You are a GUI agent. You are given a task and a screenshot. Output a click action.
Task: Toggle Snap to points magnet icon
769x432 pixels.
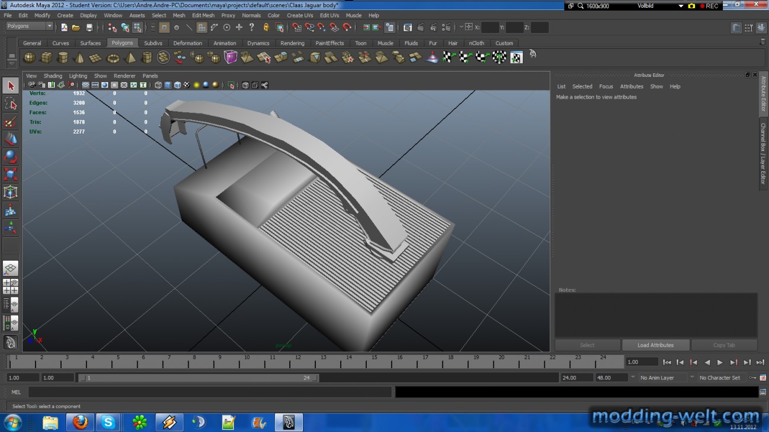(x=321, y=27)
